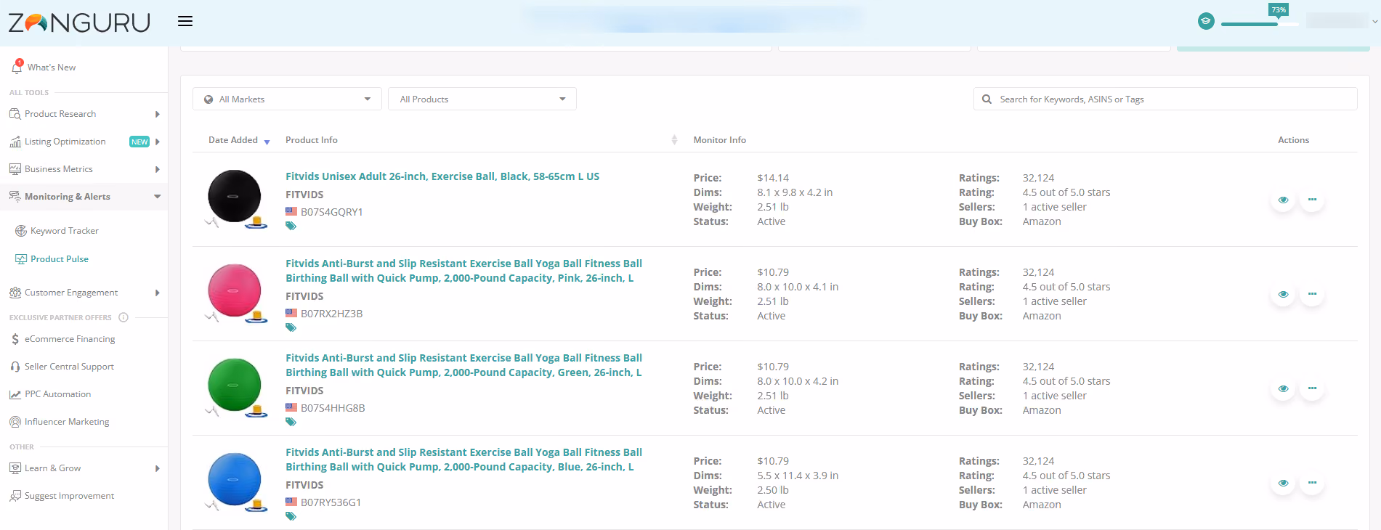Click the Product Research sidebar icon
This screenshot has height=530, width=1381.
15,114
